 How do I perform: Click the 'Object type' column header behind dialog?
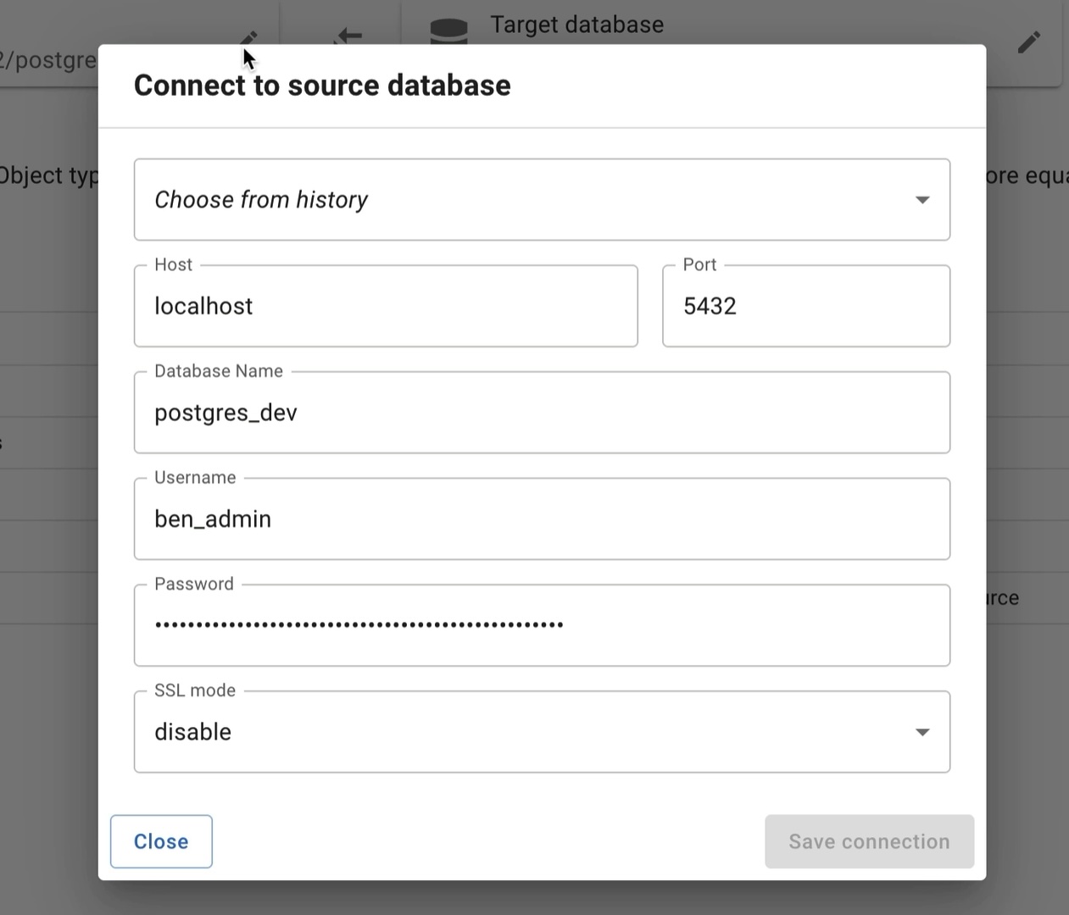click(x=48, y=175)
